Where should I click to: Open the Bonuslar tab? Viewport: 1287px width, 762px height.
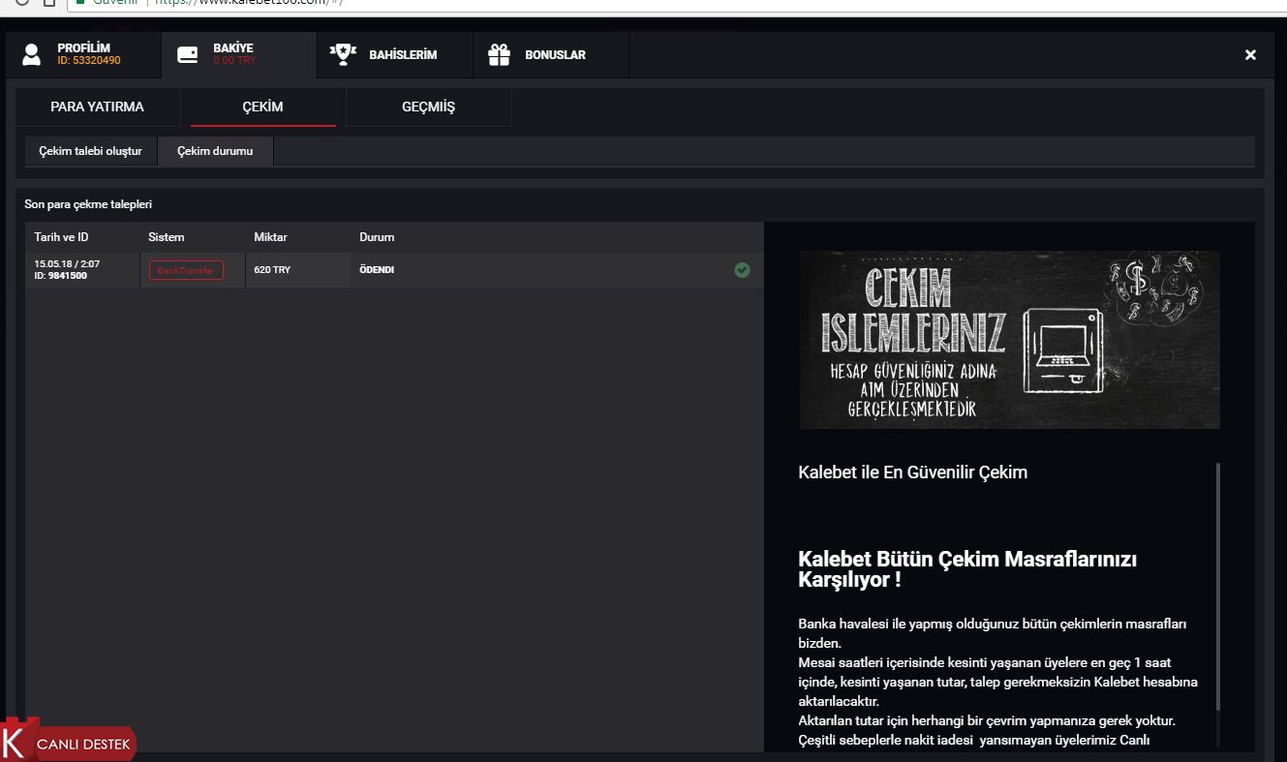tap(551, 55)
